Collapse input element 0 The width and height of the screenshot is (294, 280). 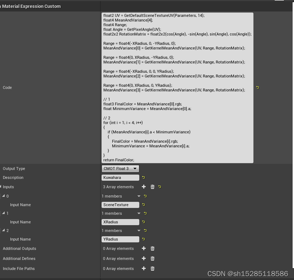(4, 196)
